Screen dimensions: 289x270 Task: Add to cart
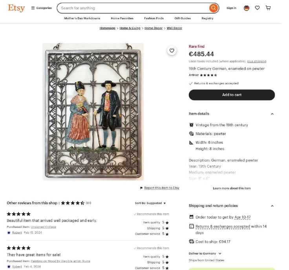click(x=232, y=95)
